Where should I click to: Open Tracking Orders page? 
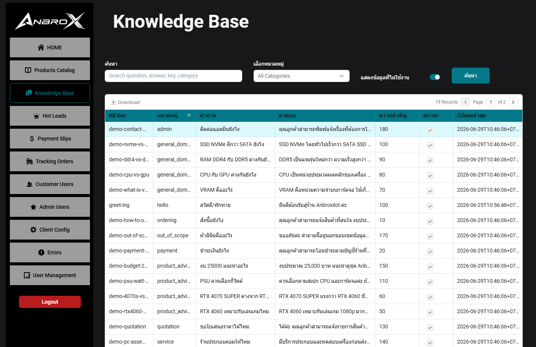(50, 161)
